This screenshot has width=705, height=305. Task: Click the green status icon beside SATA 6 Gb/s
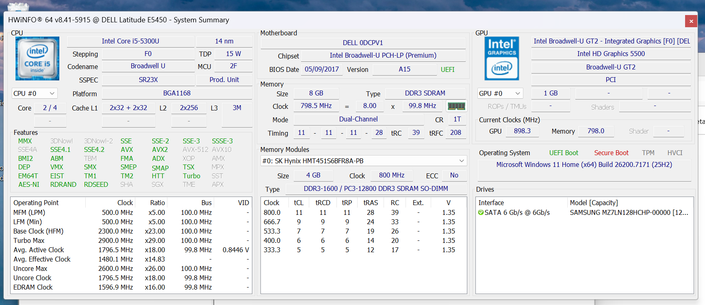[481, 212]
